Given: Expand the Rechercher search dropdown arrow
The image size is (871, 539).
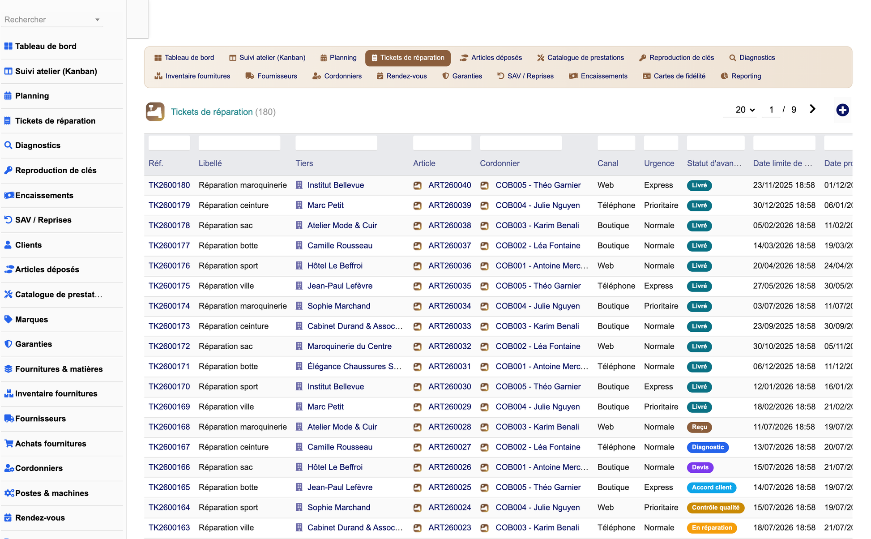Looking at the screenshot, I should point(97,20).
